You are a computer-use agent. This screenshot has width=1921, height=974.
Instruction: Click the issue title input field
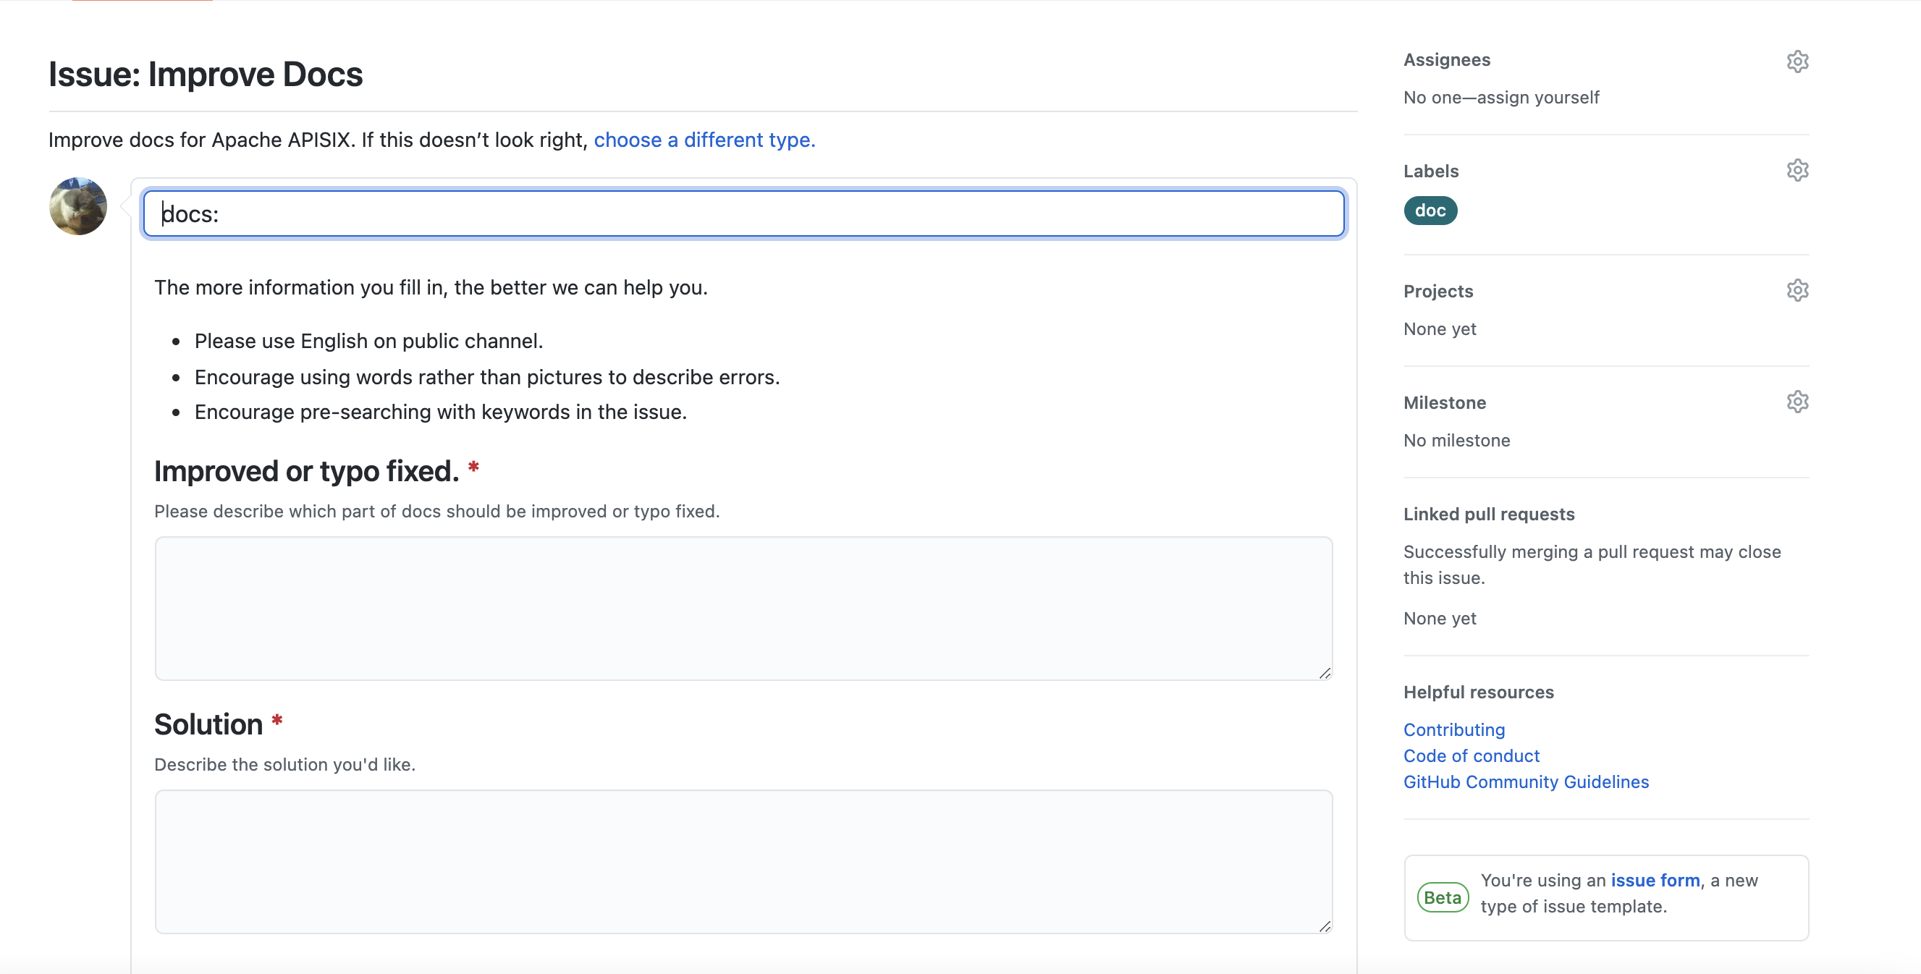(743, 214)
